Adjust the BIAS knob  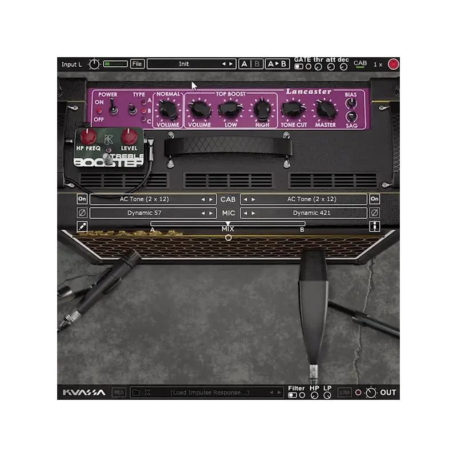pyautogui.click(x=351, y=103)
